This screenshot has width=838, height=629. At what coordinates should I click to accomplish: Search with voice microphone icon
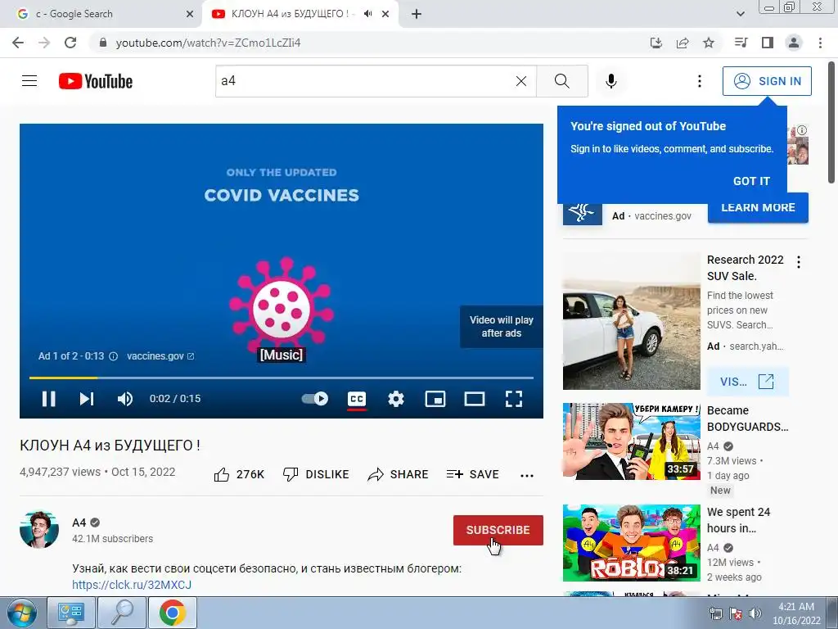(x=611, y=81)
